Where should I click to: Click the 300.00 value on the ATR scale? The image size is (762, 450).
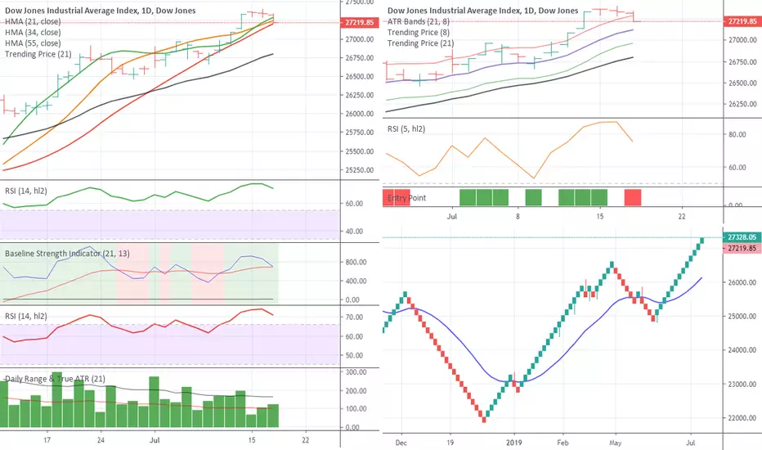[356, 372]
